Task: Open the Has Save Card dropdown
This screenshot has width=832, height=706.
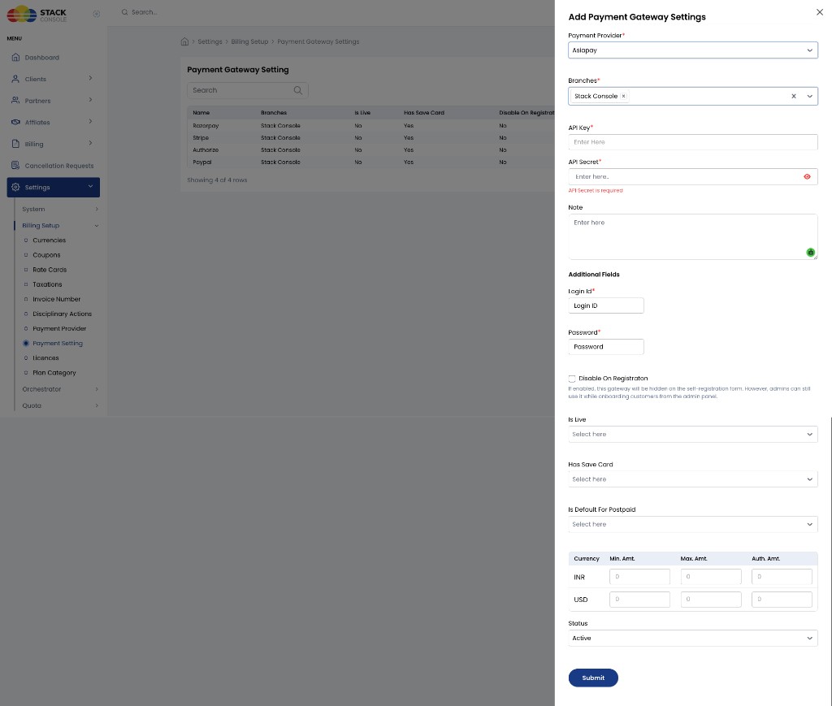Action: pyautogui.click(x=692, y=479)
